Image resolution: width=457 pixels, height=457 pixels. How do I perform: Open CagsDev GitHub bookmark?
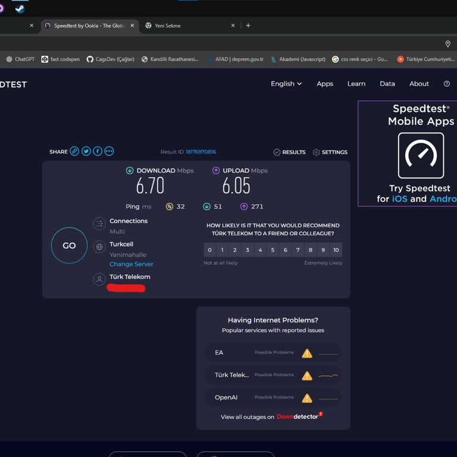[x=111, y=59]
